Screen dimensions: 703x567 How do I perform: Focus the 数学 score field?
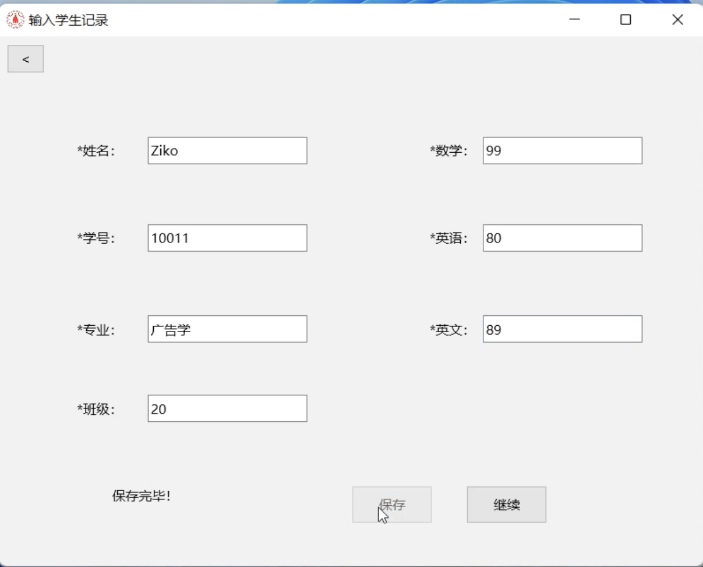pos(562,151)
